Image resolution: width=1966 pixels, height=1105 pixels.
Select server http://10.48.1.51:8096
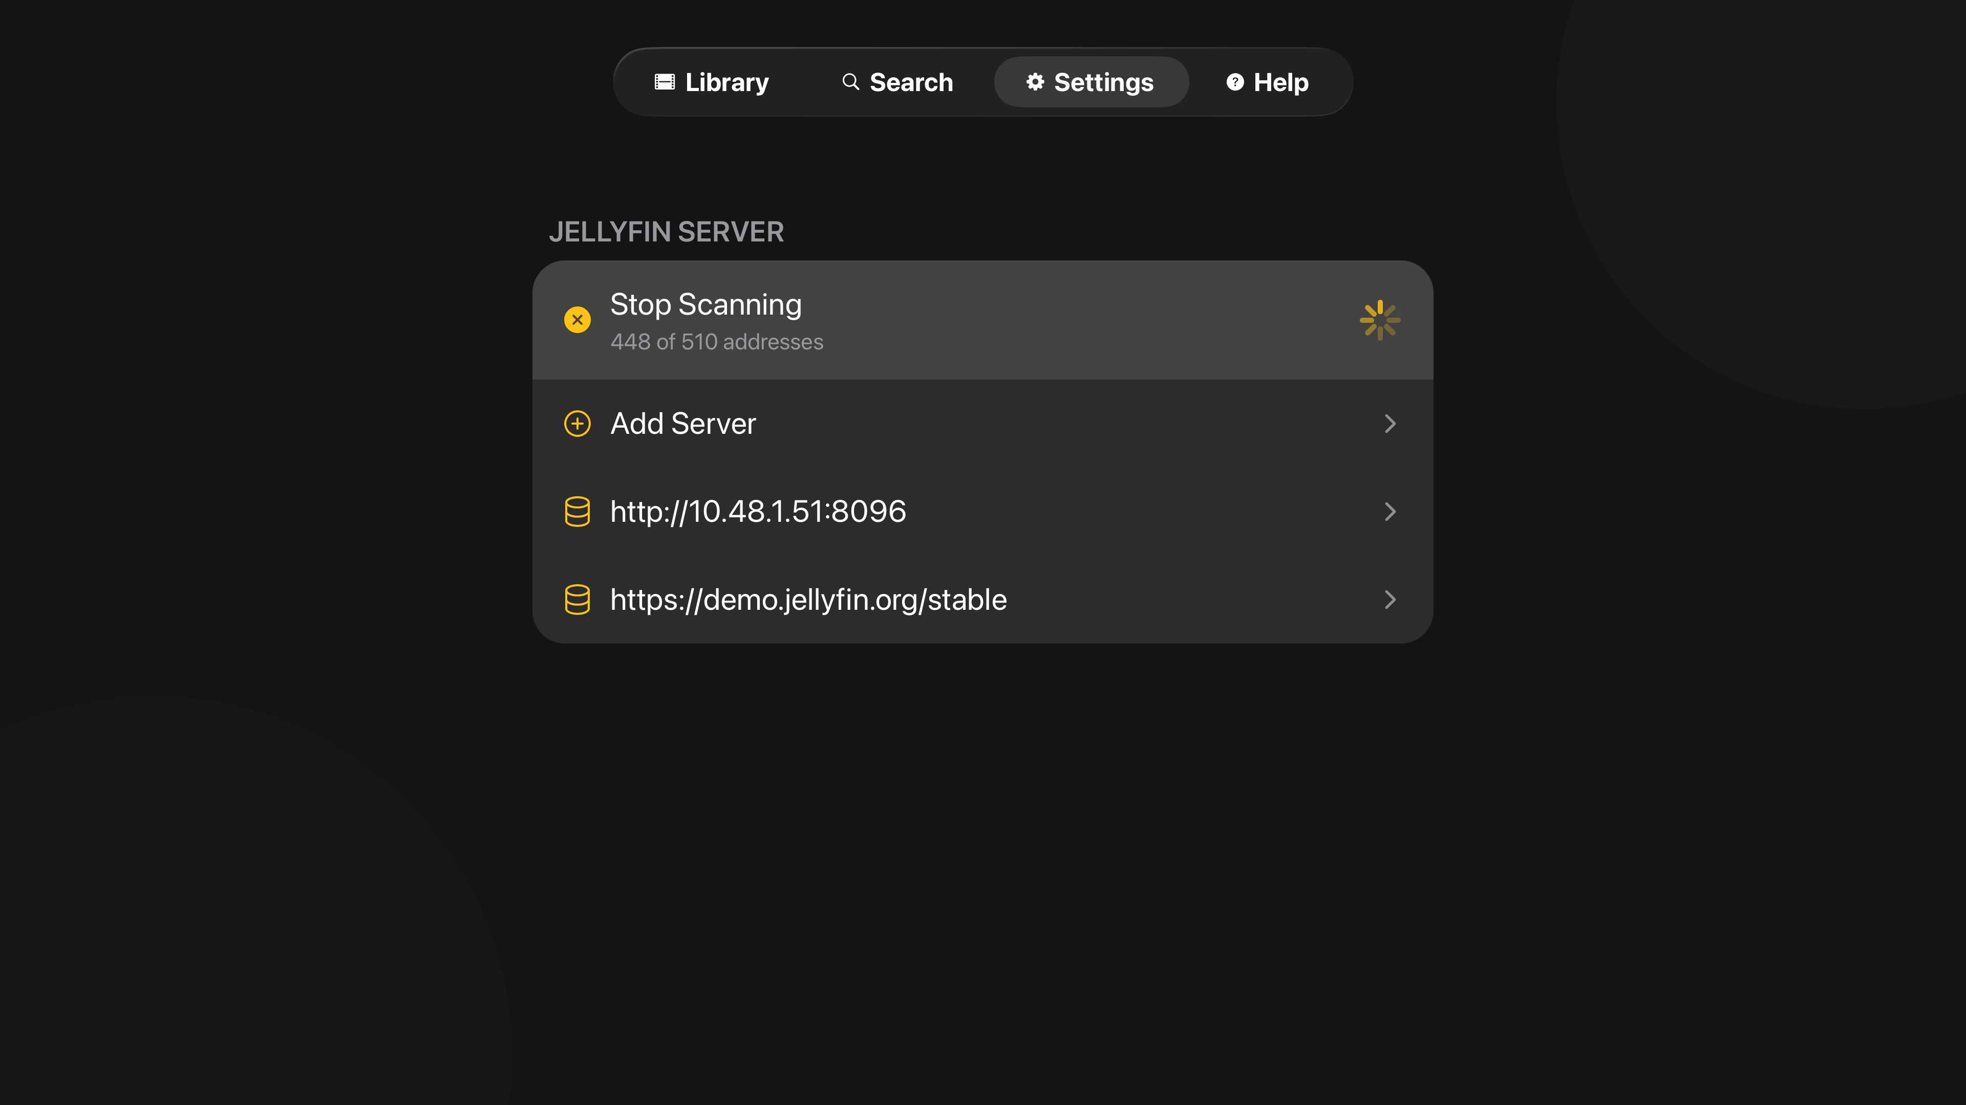(982, 512)
